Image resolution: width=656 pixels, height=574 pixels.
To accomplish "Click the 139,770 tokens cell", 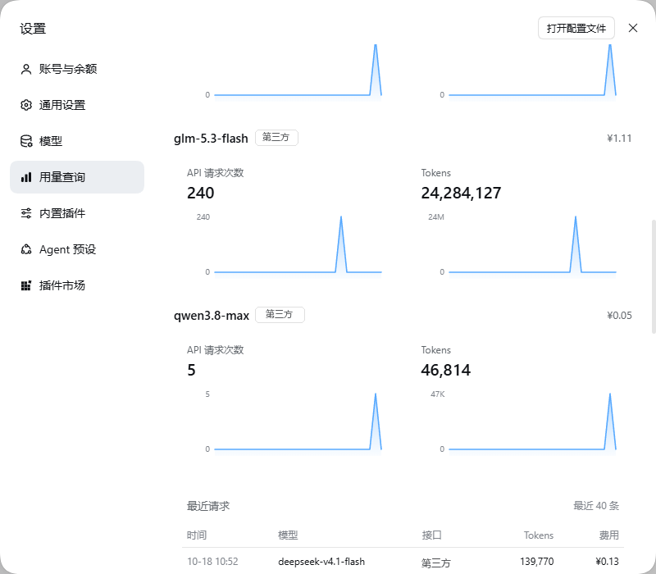I will [x=537, y=562].
